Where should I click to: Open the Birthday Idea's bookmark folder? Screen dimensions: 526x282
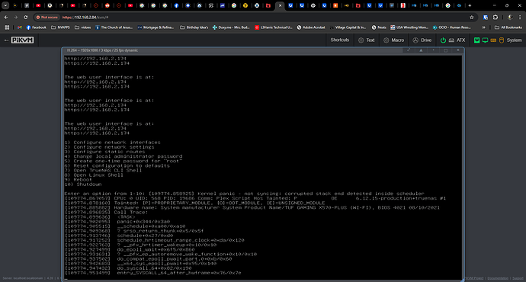194,27
